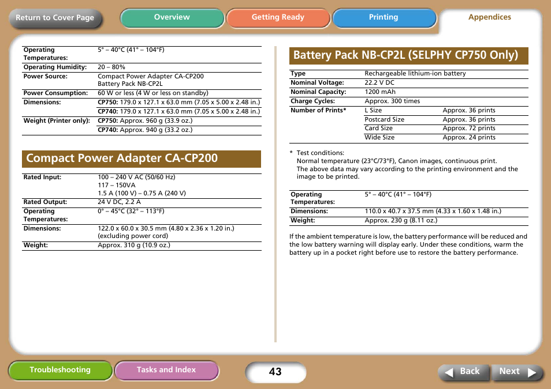Image resolution: width=551 pixels, height=389 pixels.
Task: Click the CP750 weight Approx. 960 g
Action: (x=145, y=120)
